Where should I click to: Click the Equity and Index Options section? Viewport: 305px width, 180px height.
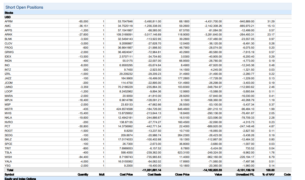[20, 179]
